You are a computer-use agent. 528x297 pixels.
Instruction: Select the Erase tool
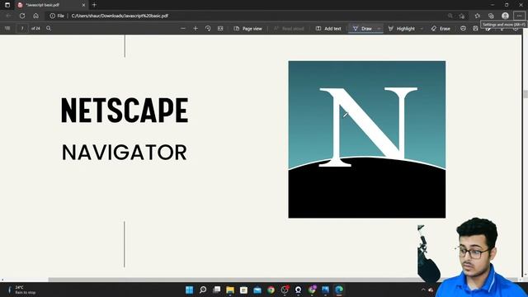tap(441, 29)
